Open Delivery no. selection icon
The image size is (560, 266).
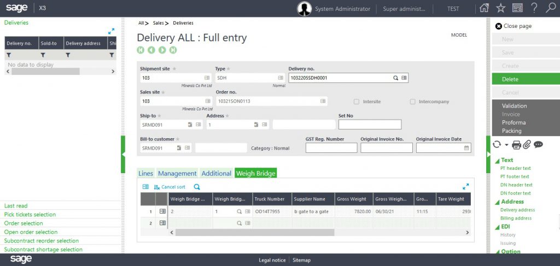(x=404, y=78)
